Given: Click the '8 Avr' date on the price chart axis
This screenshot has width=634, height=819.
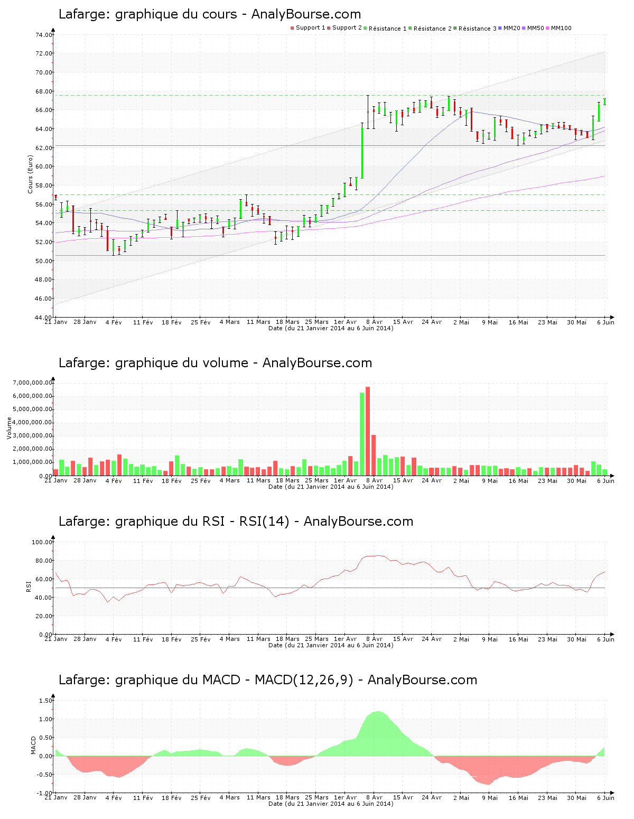Looking at the screenshot, I should coord(375,322).
